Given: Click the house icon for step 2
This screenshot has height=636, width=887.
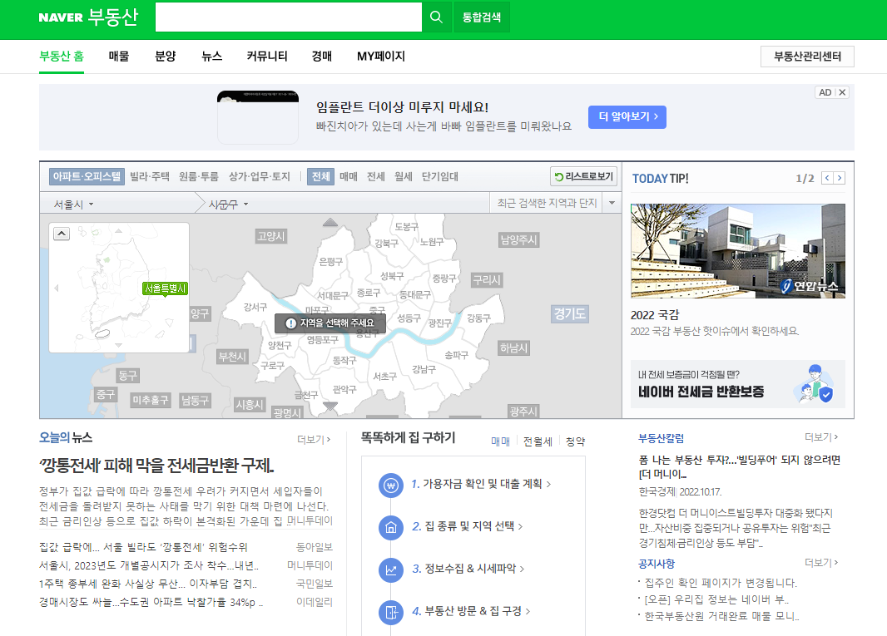Looking at the screenshot, I should (390, 527).
